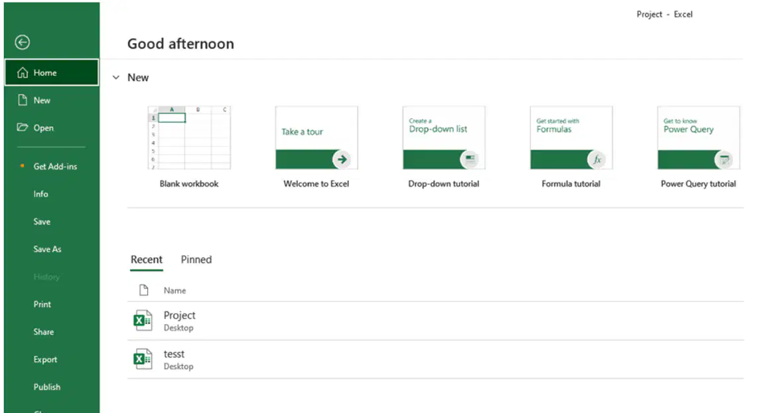Collapse the New section chevron
759x413 pixels.
(x=116, y=78)
